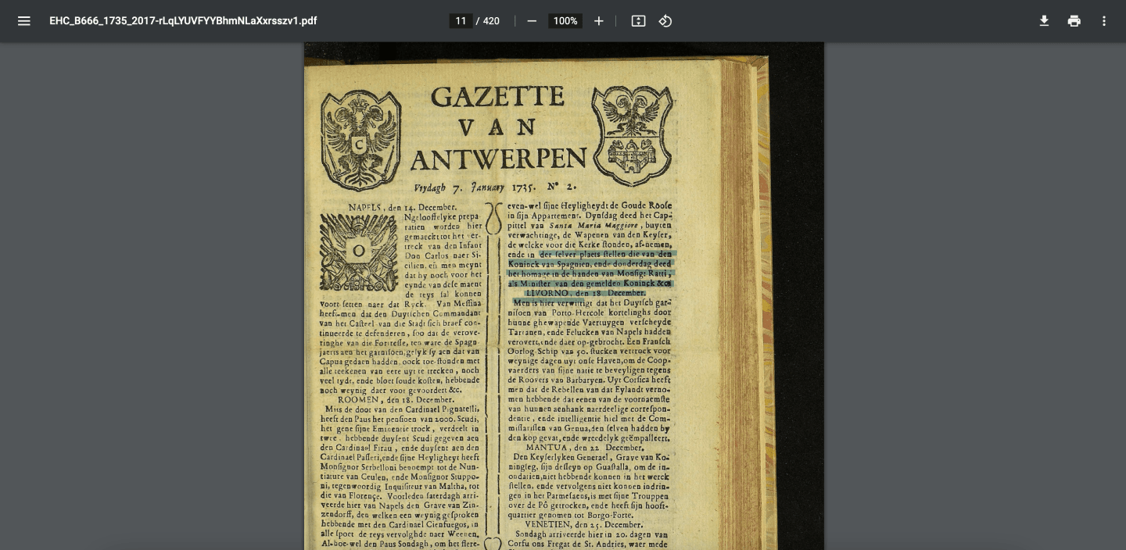Viewport: 1126px width, 550px height.
Task: Open the three-dot more actions menu
Action: (x=1104, y=21)
